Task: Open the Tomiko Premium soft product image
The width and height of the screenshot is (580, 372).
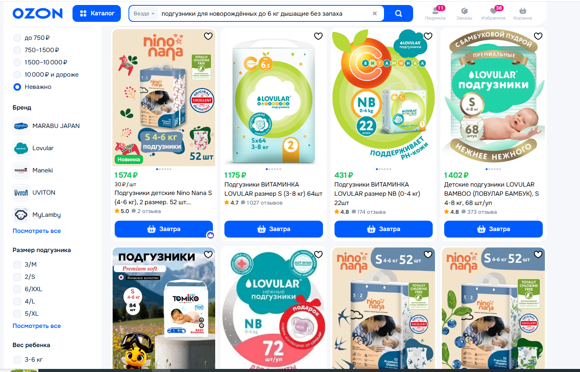Action: point(164,308)
